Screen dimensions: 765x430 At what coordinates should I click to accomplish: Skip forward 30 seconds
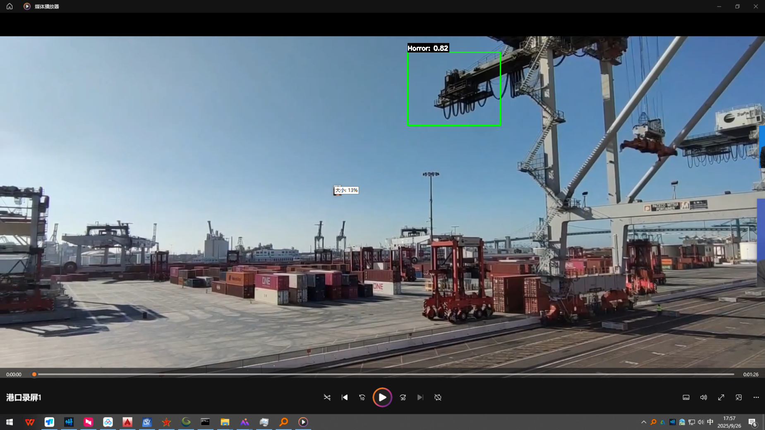pyautogui.click(x=403, y=397)
